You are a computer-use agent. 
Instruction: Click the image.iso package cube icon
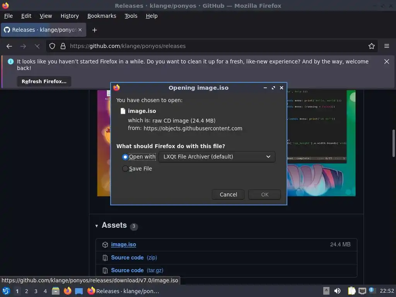pyautogui.click(x=105, y=245)
